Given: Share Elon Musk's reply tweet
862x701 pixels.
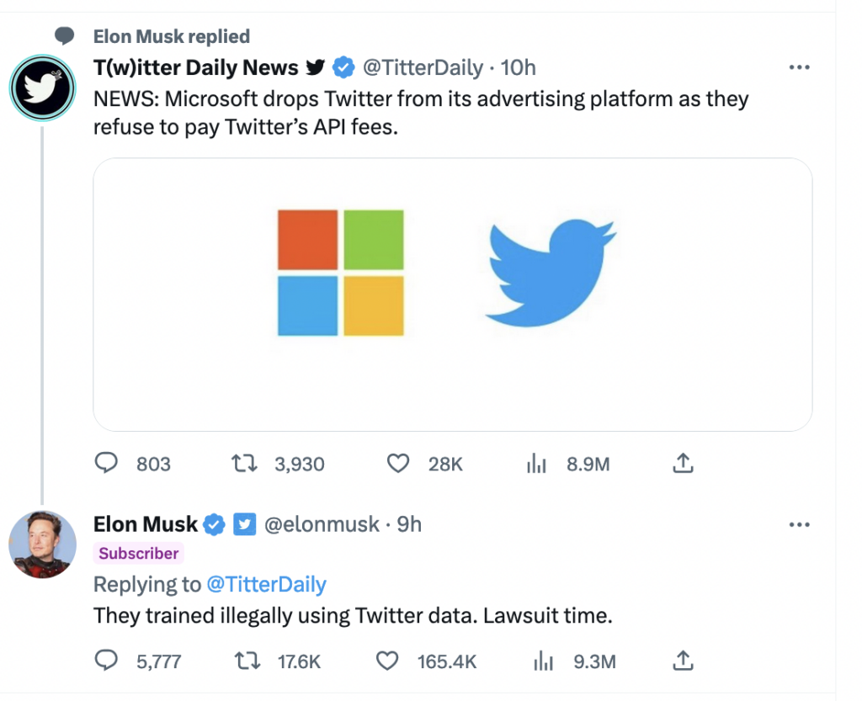Looking at the screenshot, I should (683, 661).
